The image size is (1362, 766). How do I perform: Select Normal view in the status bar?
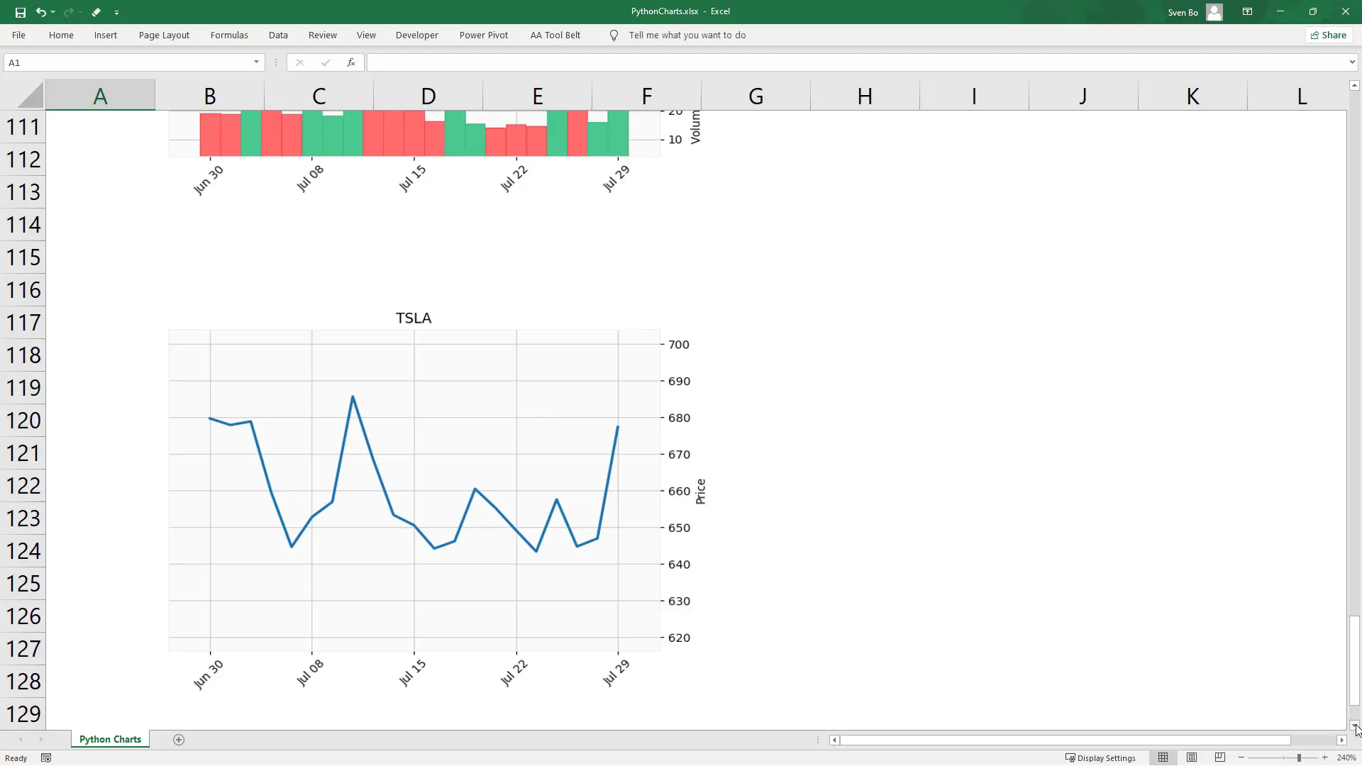click(x=1163, y=757)
